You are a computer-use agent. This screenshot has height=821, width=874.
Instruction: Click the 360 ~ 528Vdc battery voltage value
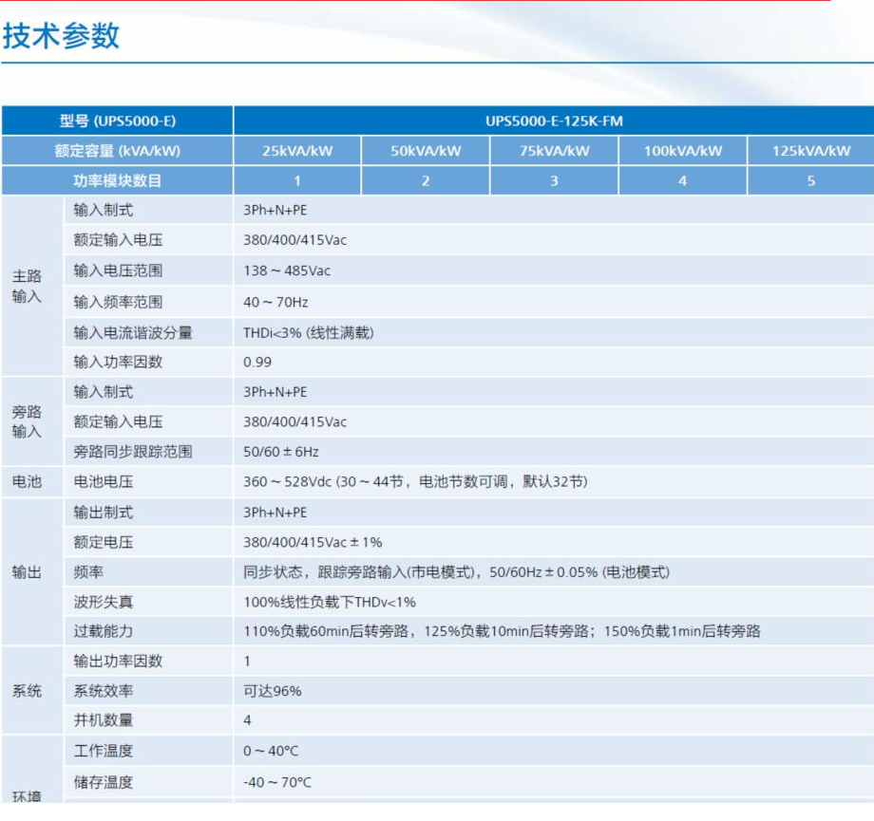coord(415,482)
